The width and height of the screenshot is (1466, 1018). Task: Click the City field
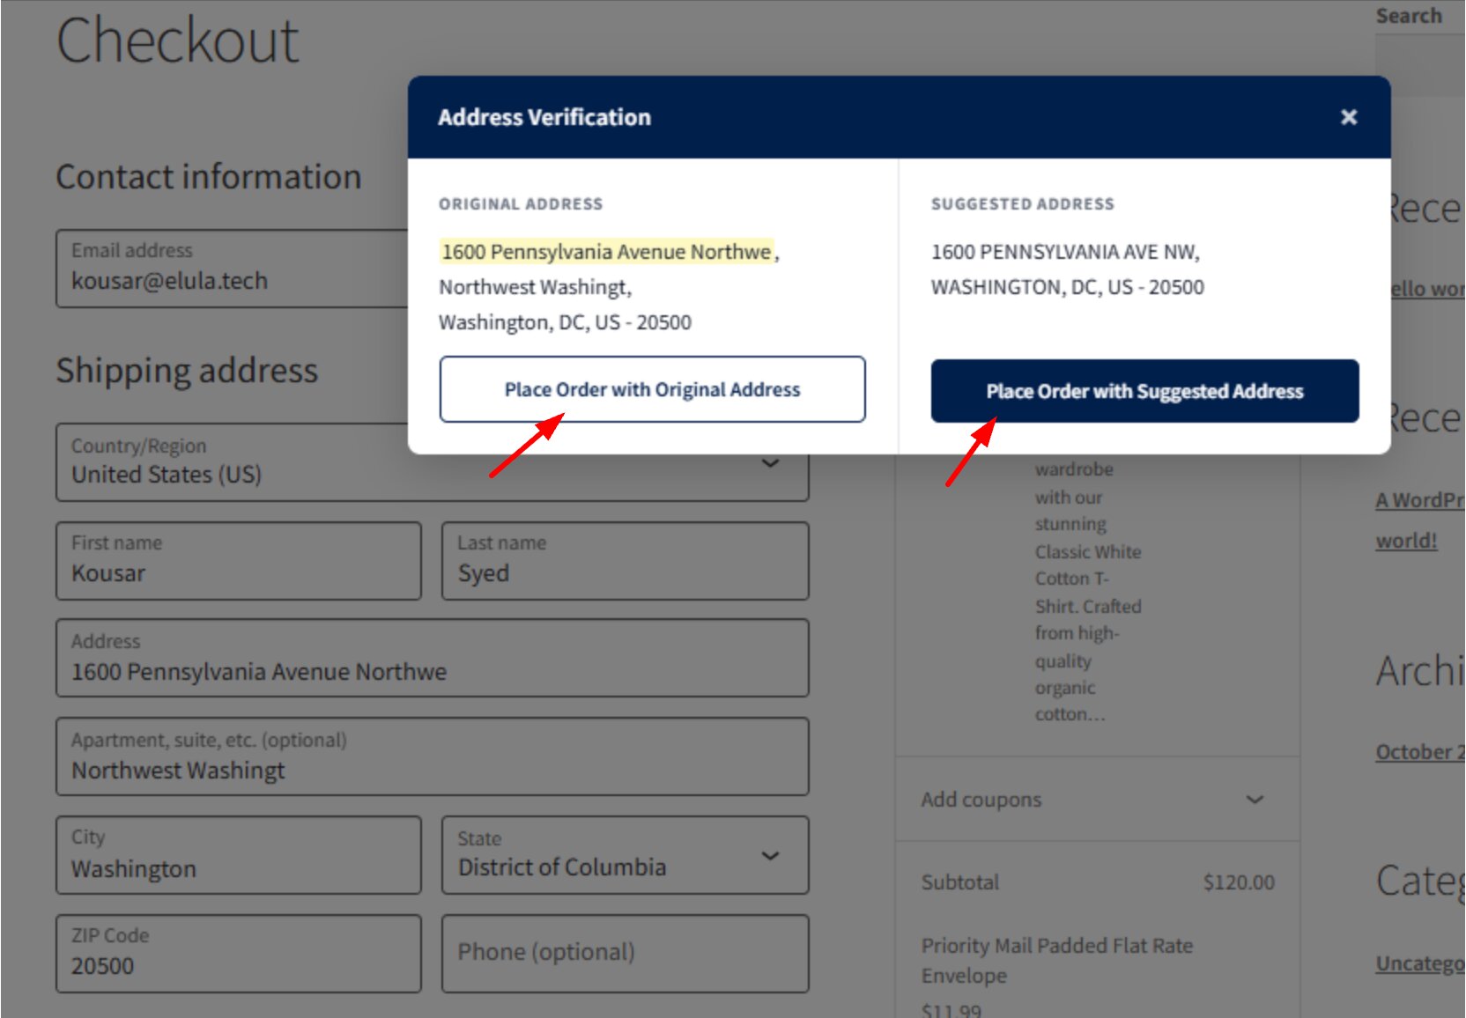[239, 855]
